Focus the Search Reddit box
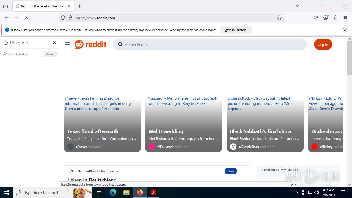This screenshot has height=198, width=352. coord(210,44)
